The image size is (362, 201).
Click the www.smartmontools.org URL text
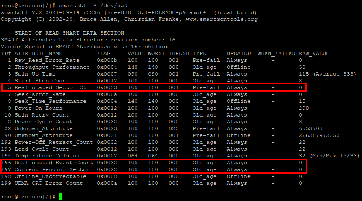point(221,19)
